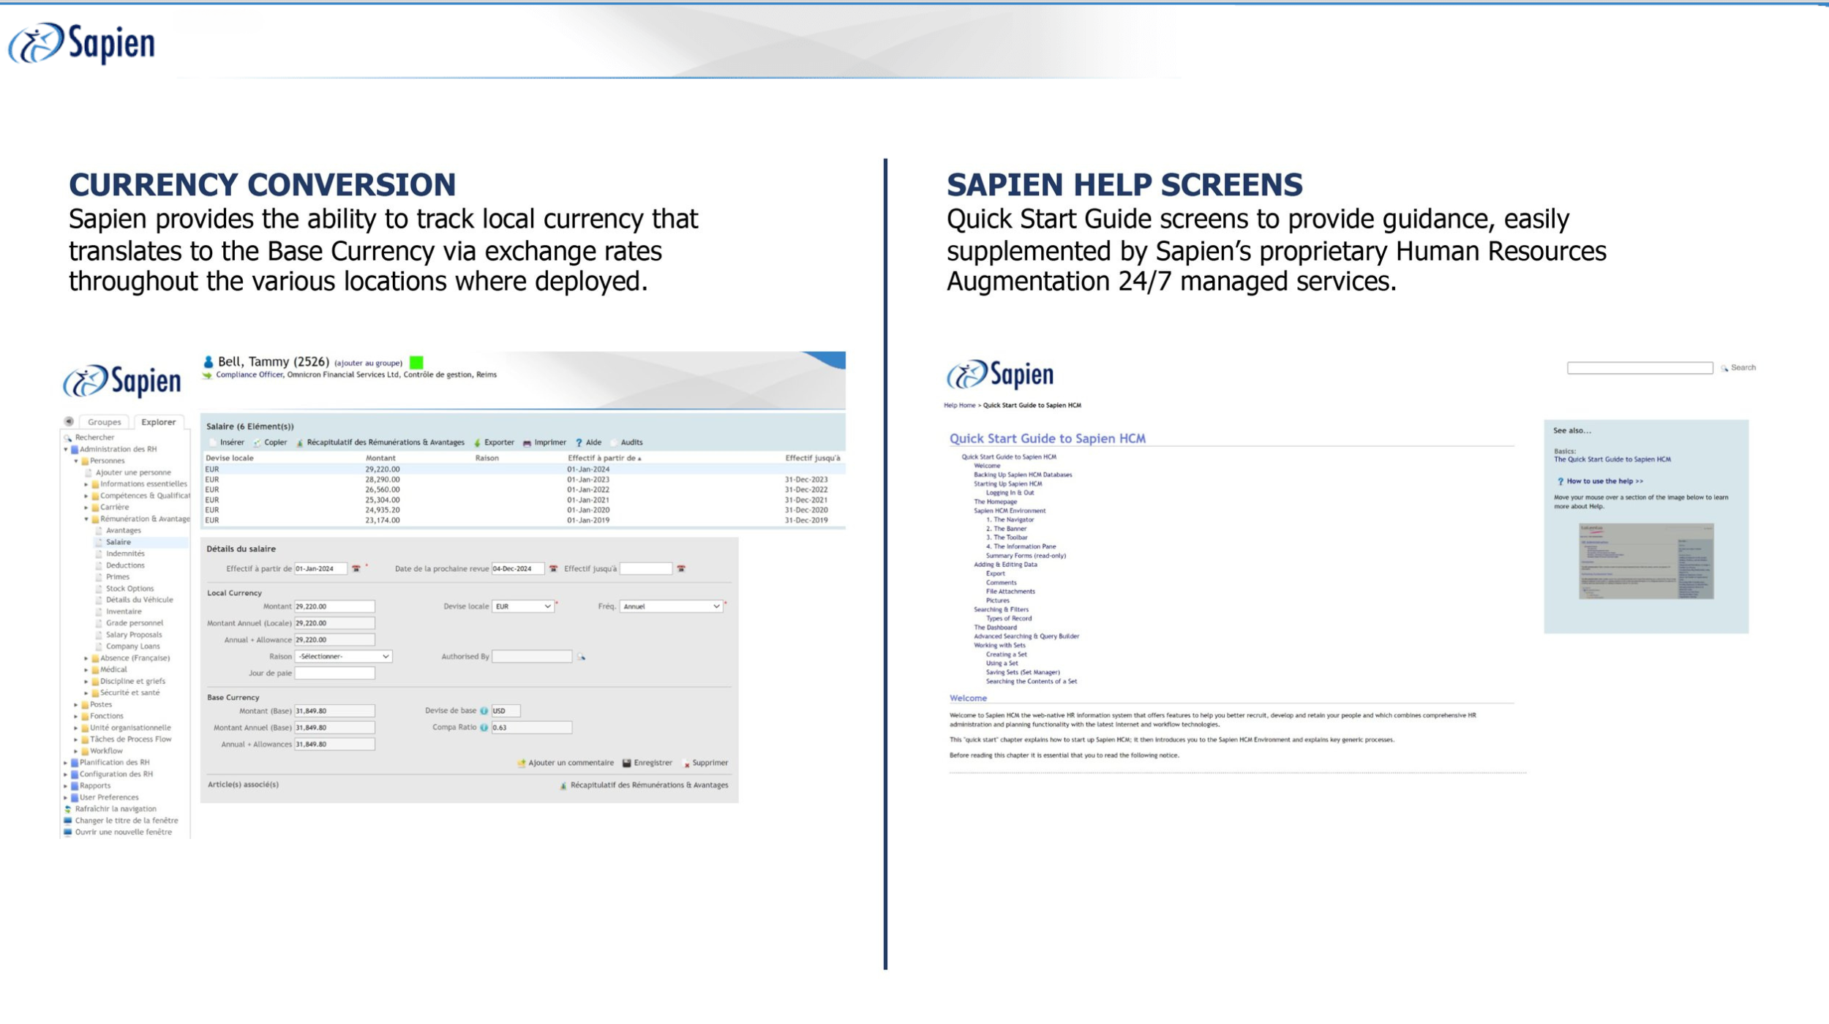Screen dimensions: 1829x1024
Task: Open calendar picker for Effectif à partir de
Action: coord(356,568)
